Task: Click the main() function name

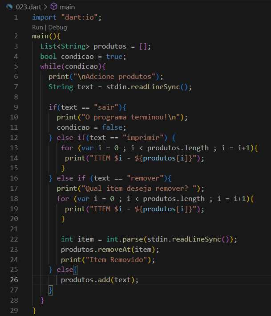Action: [40, 36]
